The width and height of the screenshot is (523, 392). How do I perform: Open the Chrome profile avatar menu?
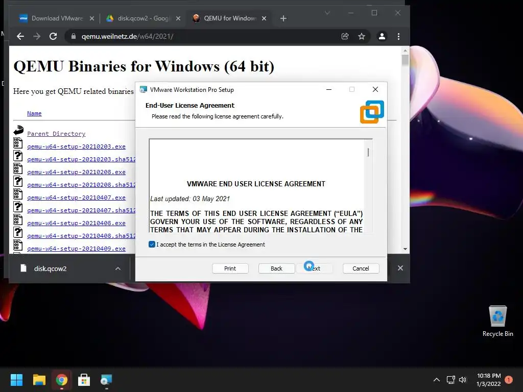click(382, 36)
